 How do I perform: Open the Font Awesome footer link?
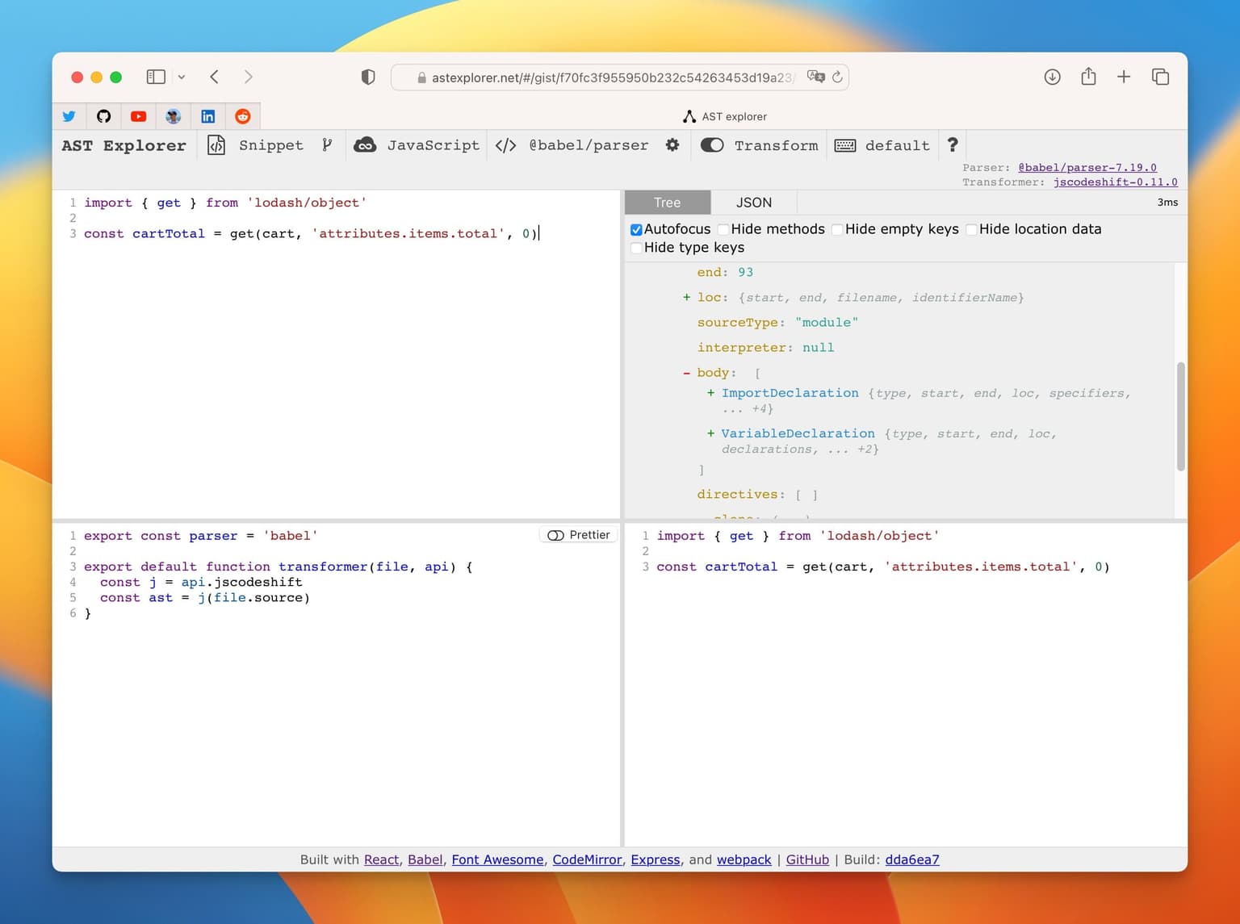(497, 859)
